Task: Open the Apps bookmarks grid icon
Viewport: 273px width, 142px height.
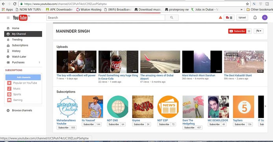Action: point(3,9)
